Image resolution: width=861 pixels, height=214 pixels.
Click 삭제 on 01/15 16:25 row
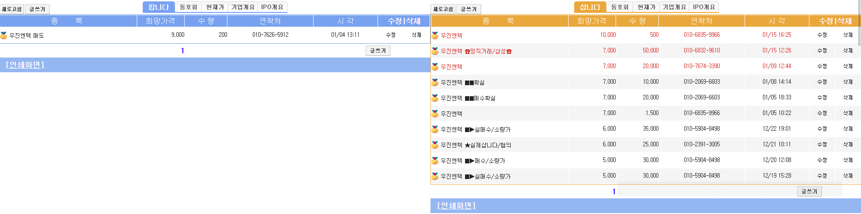click(848, 35)
